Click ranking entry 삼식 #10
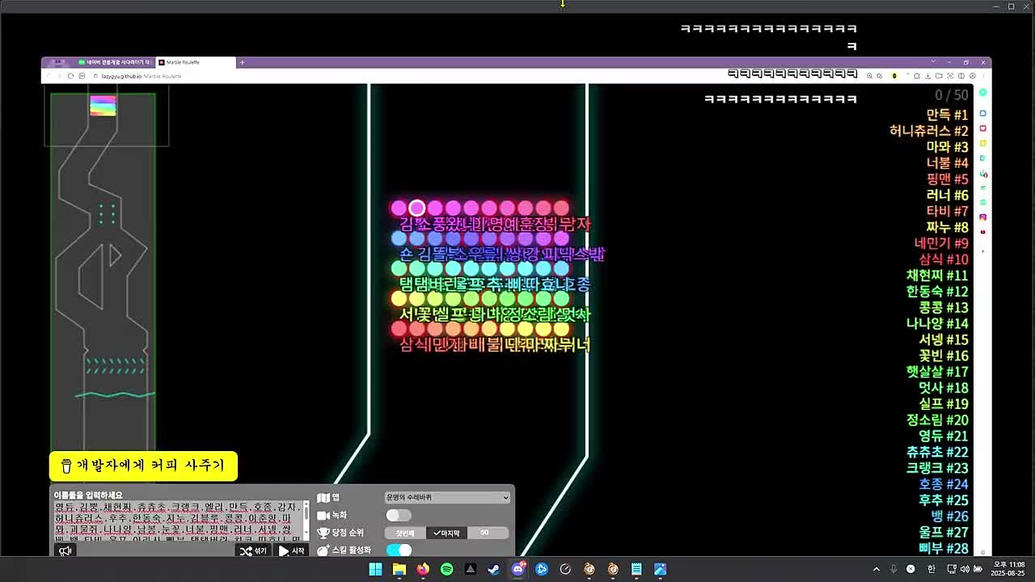 point(944,259)
